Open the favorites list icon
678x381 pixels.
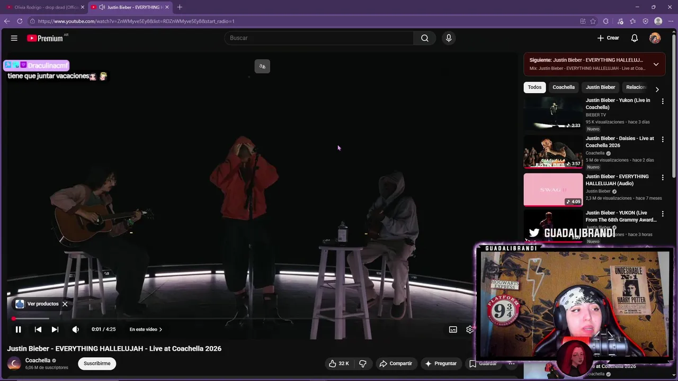click(x=633, y=21)
